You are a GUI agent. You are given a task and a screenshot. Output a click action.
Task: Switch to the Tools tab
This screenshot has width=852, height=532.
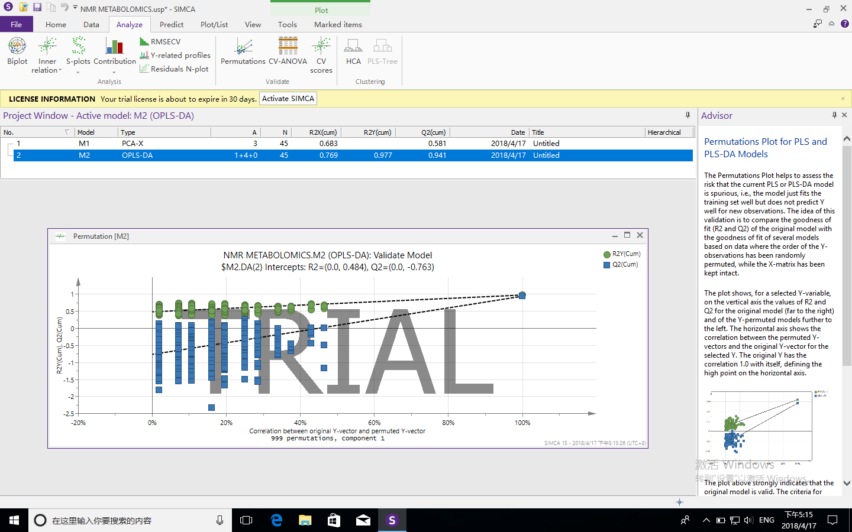288,24
